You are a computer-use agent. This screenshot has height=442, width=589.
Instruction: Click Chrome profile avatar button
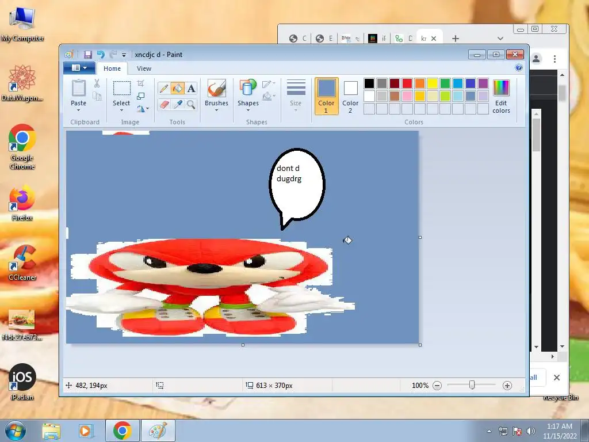click(x=536, y=59)
